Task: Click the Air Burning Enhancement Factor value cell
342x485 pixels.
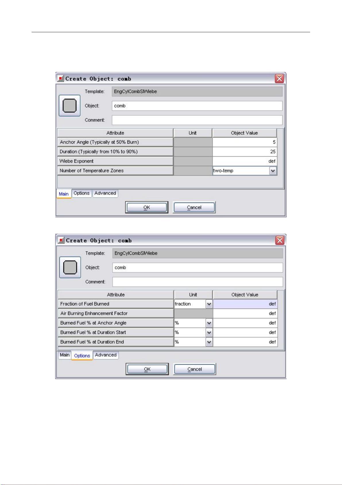Action: [245, 313]
